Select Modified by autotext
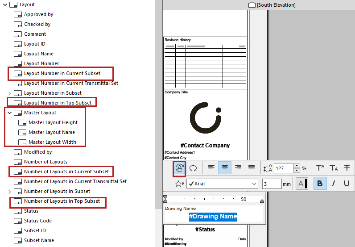This screenshot has height=247, width=355. pos(38,152)
